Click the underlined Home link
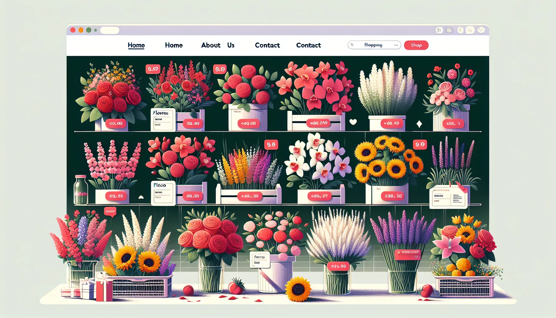The width and height of the screenshot is (556, 318). (x=136, y=45)
